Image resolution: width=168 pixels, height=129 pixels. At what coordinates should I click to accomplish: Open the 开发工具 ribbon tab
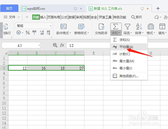[105, 17]
